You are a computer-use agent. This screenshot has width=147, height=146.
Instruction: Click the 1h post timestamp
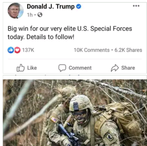pos(30,15)
